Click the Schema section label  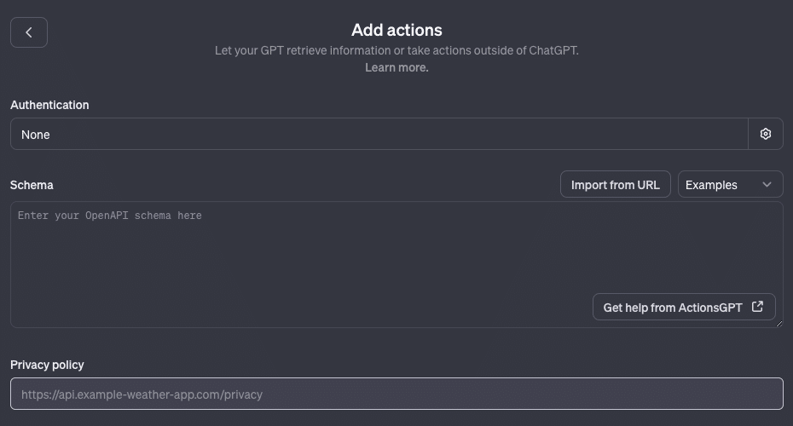point(32,185)
